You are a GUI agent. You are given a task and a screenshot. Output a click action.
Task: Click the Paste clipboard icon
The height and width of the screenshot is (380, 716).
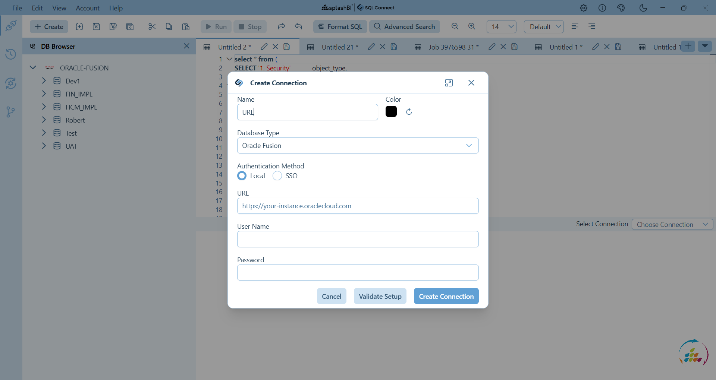click(186, 26)
